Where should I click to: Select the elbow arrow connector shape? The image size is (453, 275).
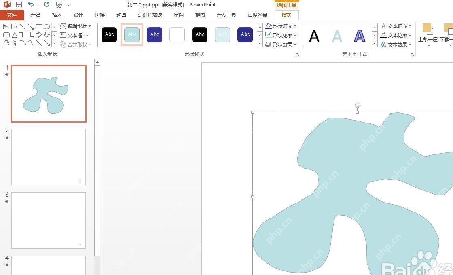[x=31, y=35]
